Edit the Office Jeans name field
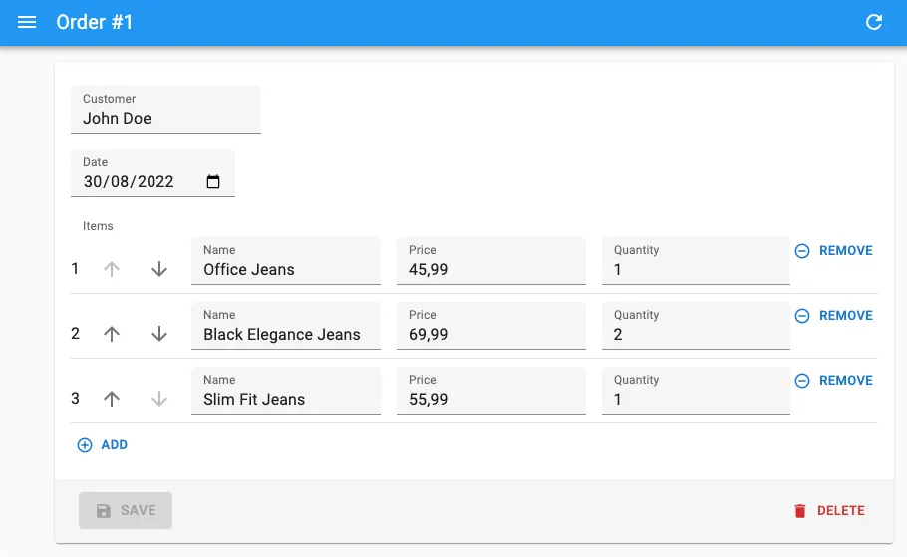The width and height of the screenshot is (907, 557). tap(286, 270)
